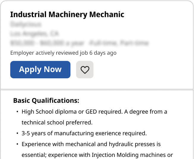Click the divider below the Apply Now section
This screenshot has height=159, width=194.
pyautogui.click(x=97, y=89)
